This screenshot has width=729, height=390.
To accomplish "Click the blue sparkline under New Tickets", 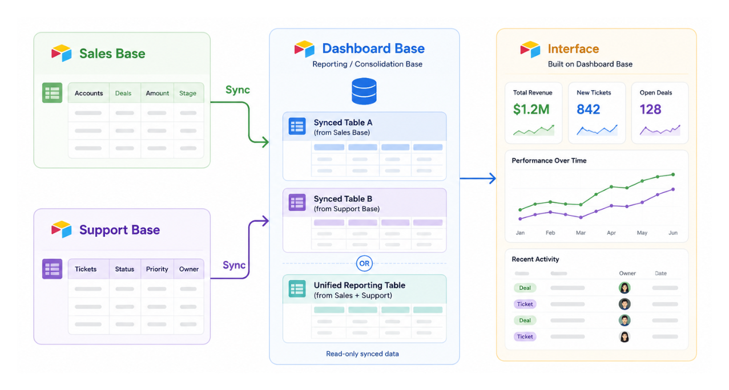I will pyautogui.click(x=597, y=130).
